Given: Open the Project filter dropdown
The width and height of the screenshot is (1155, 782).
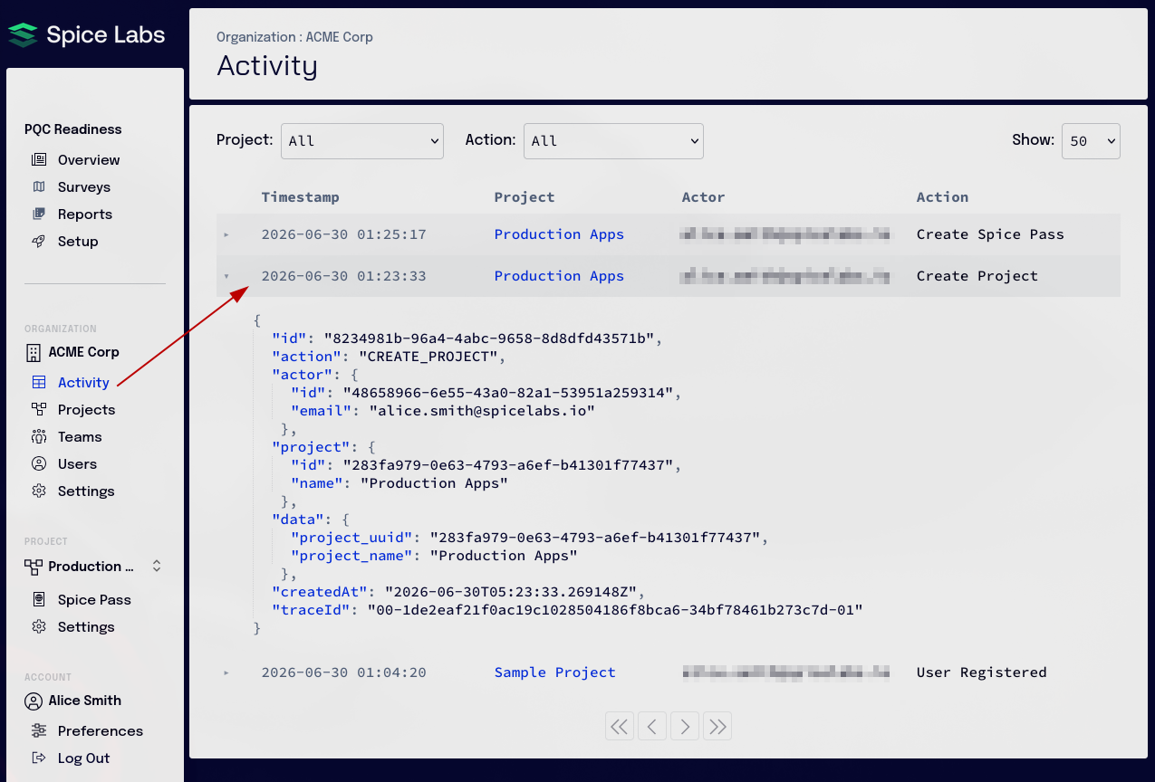Looking at the screenshot, I should pyautogui.click(x=362, y=141).
